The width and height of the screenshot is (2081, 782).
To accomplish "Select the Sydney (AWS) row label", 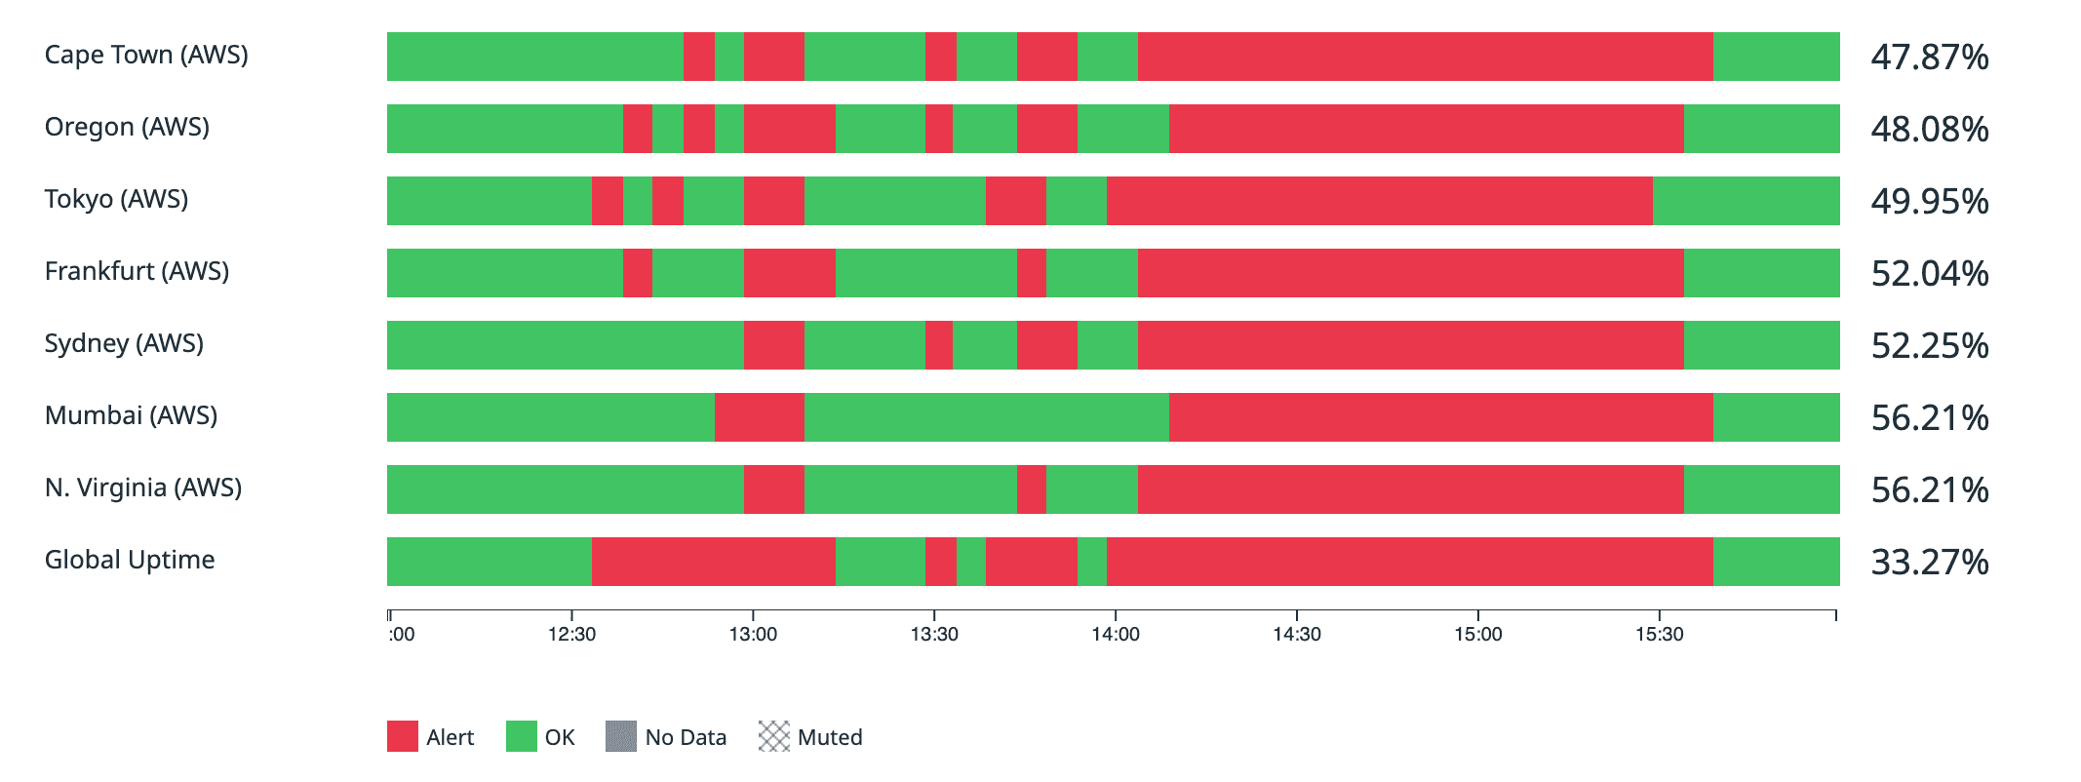I will point(124,344).
